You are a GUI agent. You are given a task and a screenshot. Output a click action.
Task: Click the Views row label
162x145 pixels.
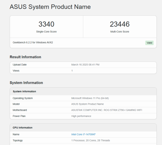16,71
